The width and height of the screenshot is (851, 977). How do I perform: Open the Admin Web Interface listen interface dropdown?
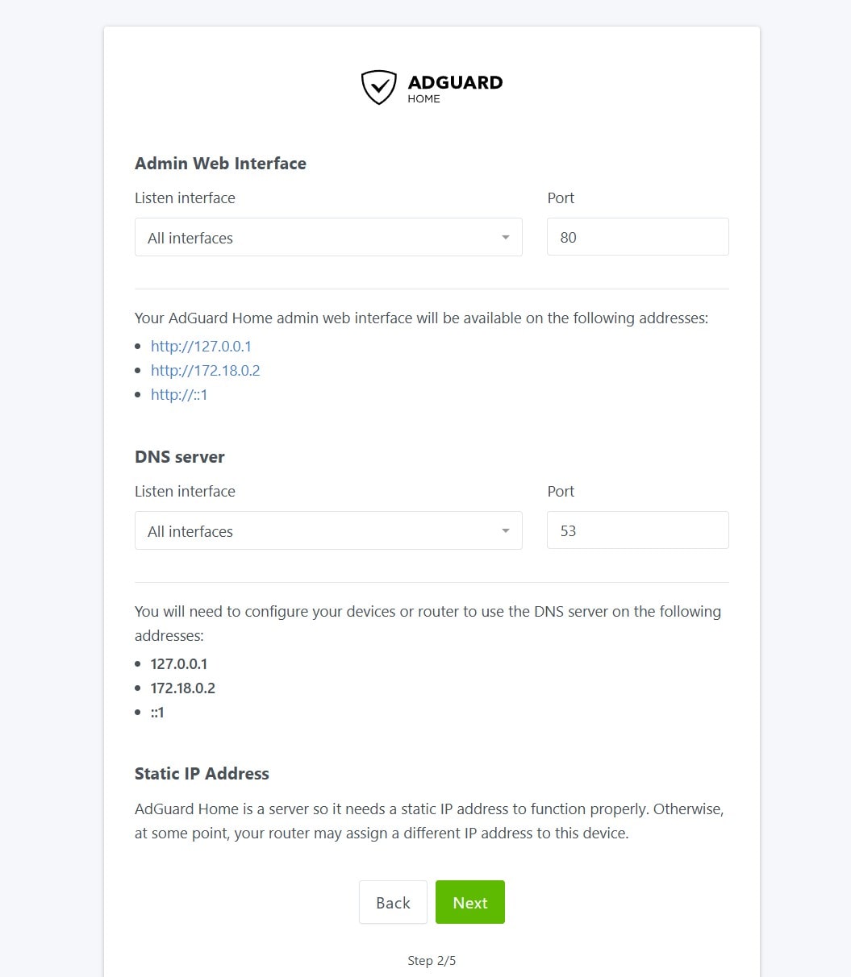point(327,238)
